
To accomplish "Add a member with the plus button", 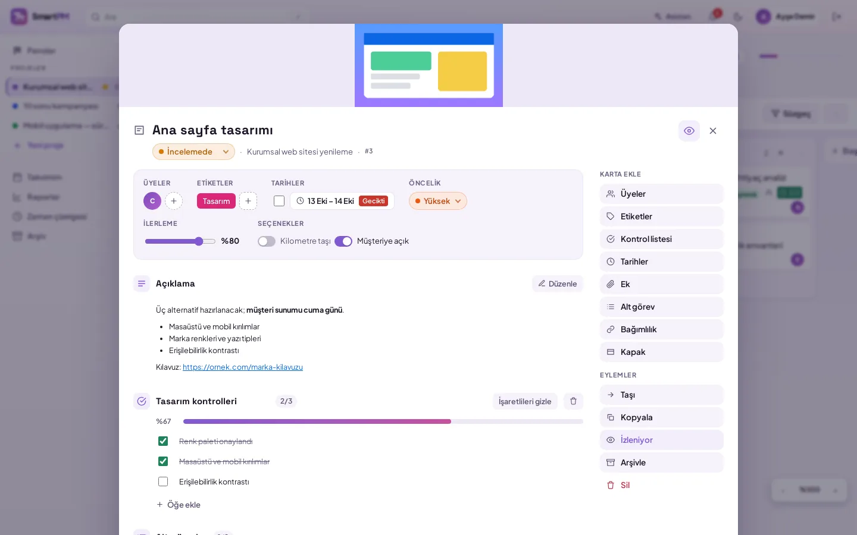I will (x=174, y=201).
